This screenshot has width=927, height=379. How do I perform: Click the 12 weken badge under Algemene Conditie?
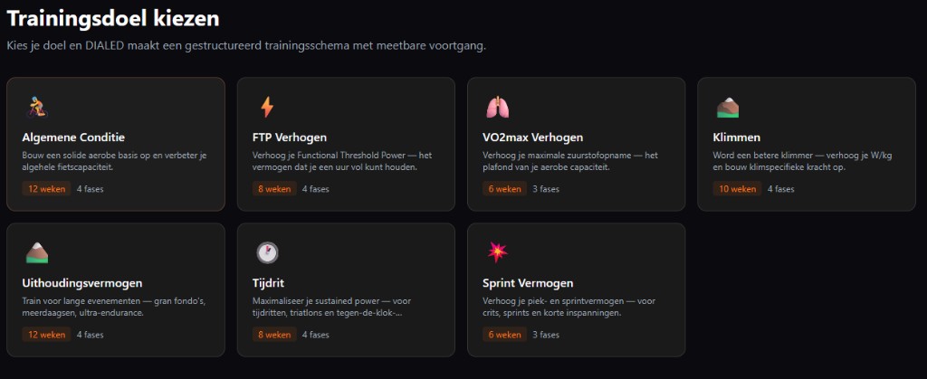point(46,189)
